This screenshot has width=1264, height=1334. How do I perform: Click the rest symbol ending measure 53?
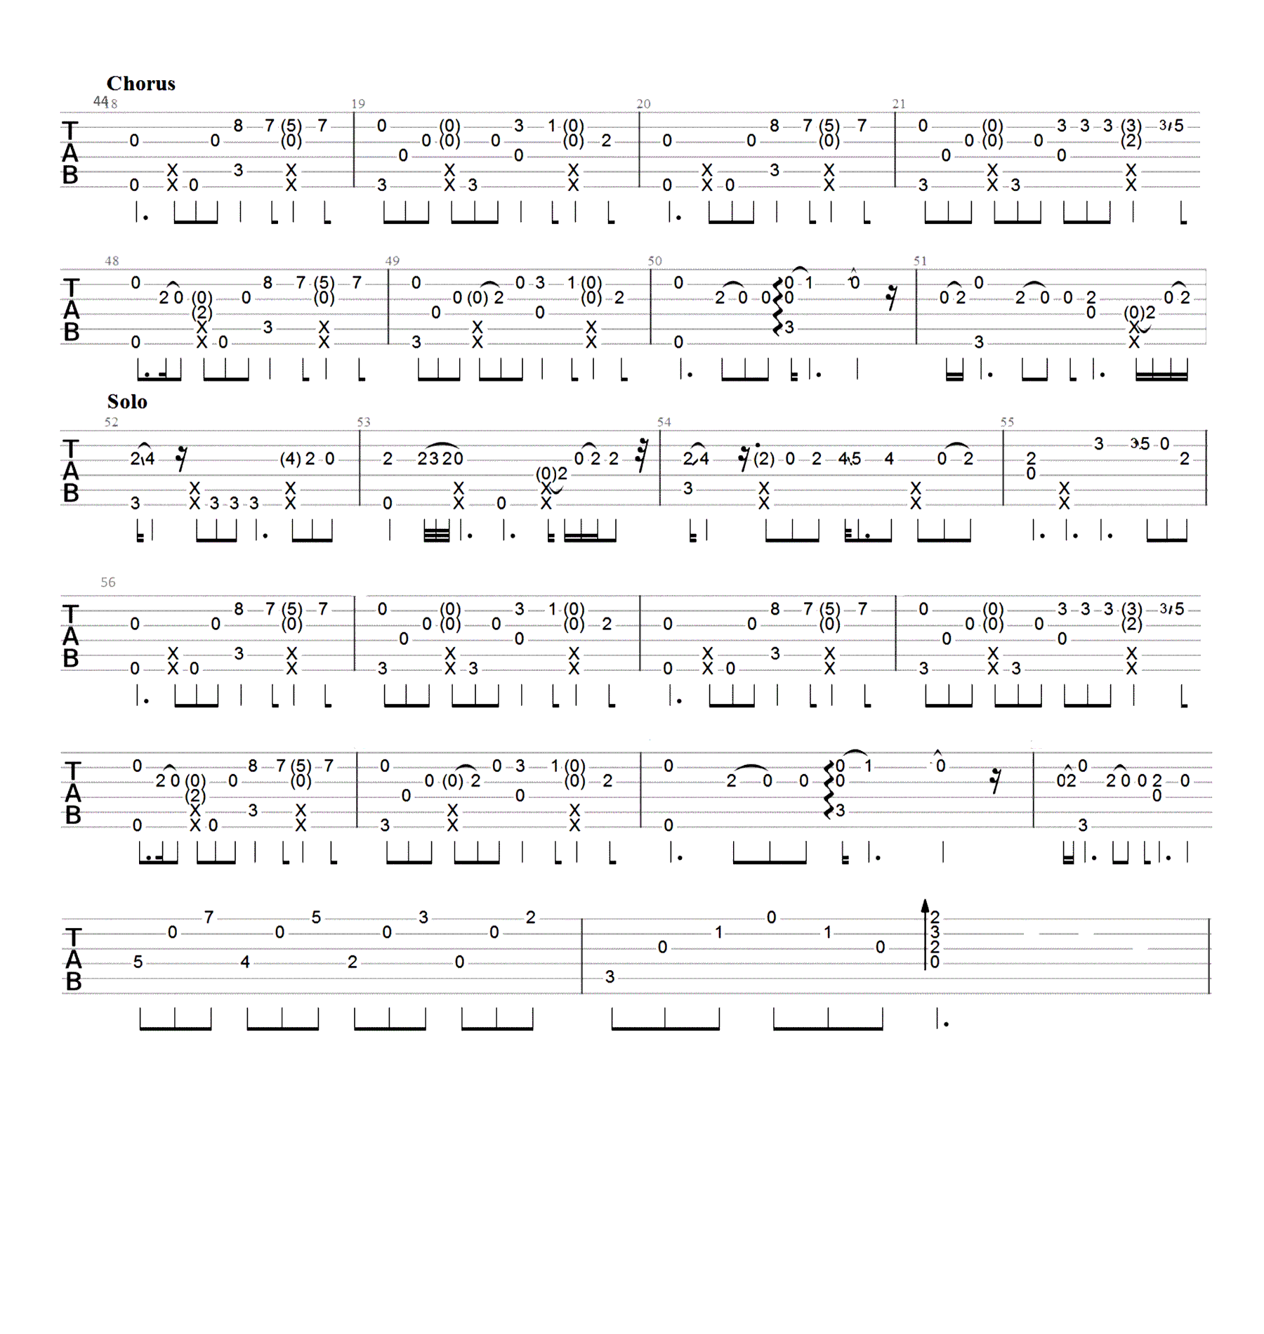tap(643, 455)
